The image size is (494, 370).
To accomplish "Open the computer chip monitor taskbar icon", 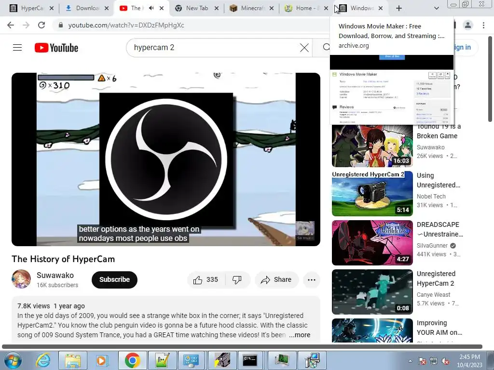I will click(x=282, y=360).
